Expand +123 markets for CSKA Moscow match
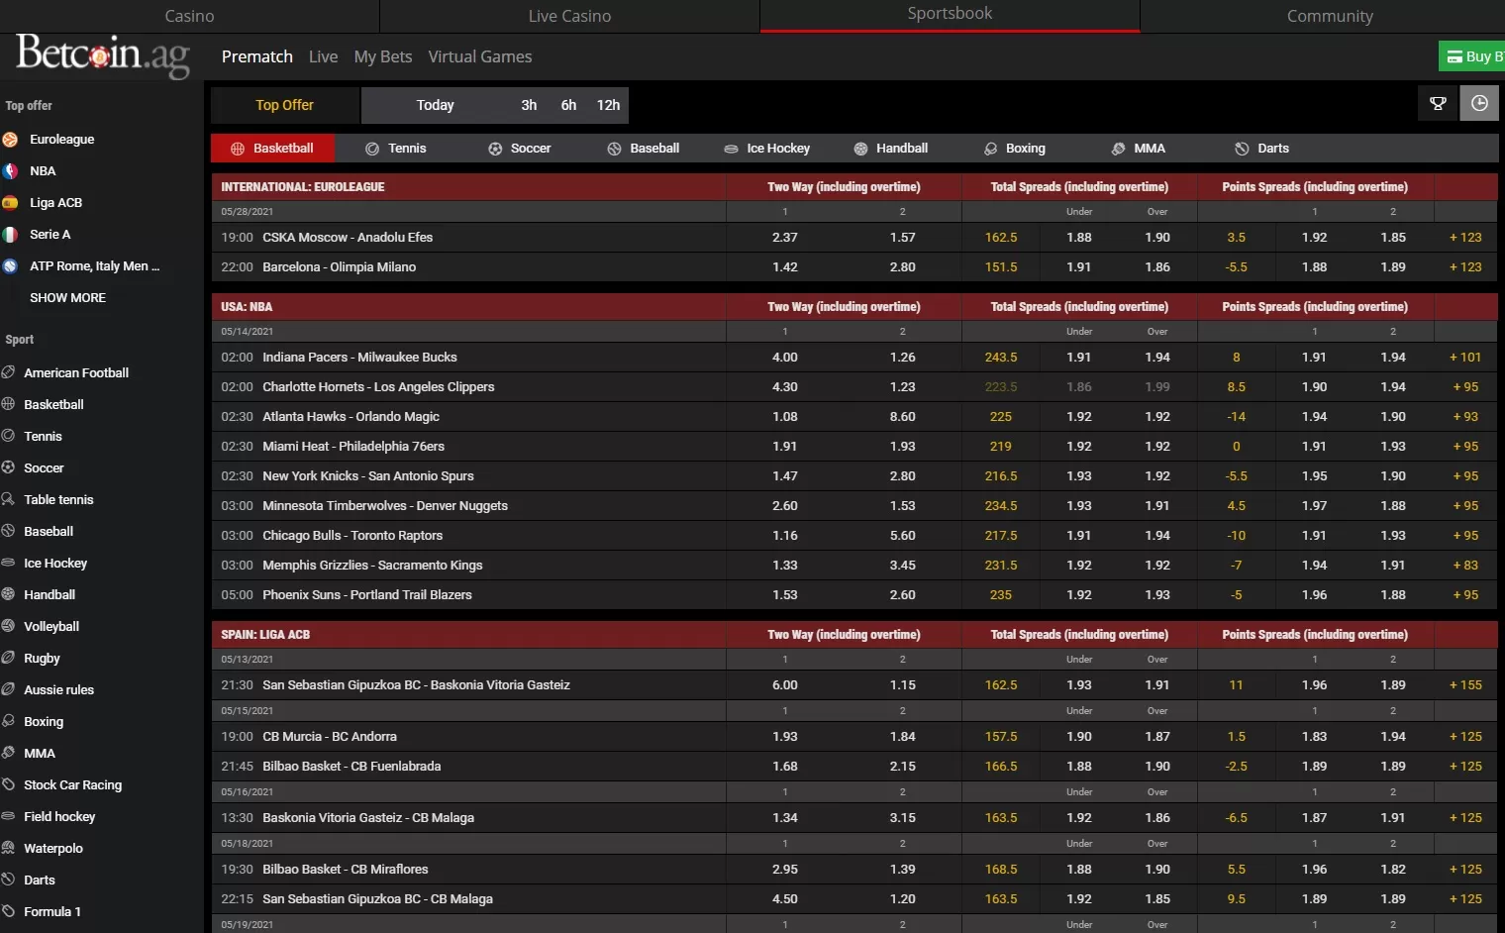 coord(1465,238)
